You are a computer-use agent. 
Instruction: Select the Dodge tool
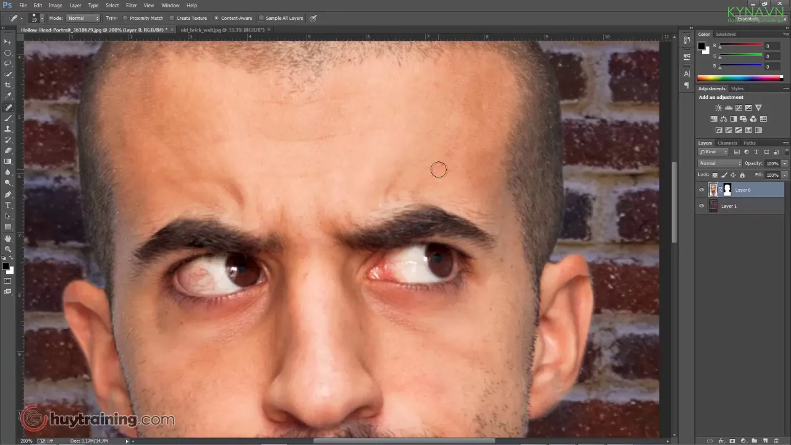(8, 183)
